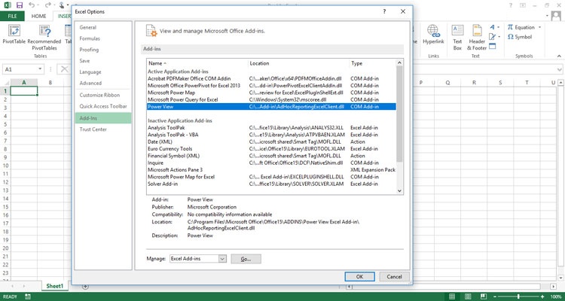Image resolution: width=565 pixels, height=301 pixels.
Task: Click the Save icon in Quick Access Toolbar
Action: point(20,5)
